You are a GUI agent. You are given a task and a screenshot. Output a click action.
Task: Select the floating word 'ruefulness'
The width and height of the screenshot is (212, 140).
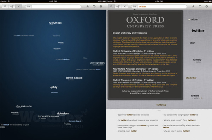click(55, 23)
